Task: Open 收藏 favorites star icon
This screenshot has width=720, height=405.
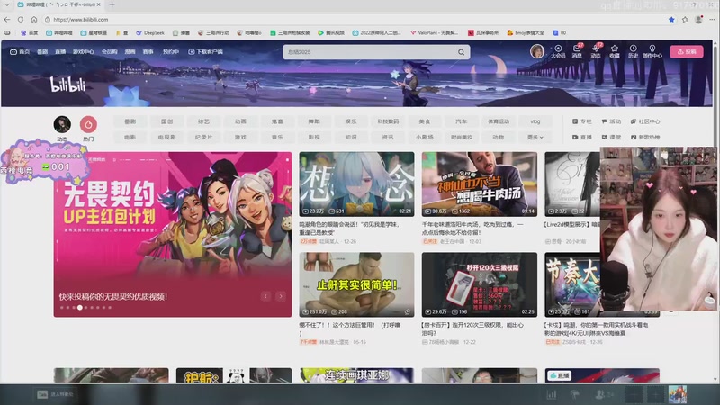Action: (x=615, y=51)
